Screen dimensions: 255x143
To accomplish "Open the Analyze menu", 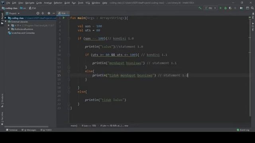I will 48,3.
